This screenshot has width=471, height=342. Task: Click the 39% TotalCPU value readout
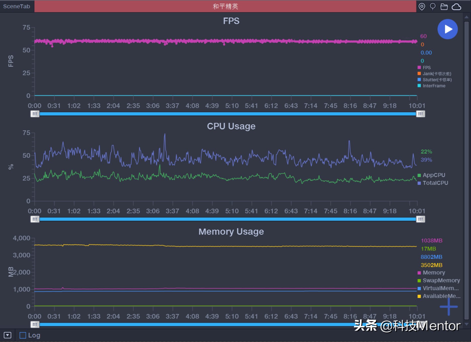[x=426, y=160]
